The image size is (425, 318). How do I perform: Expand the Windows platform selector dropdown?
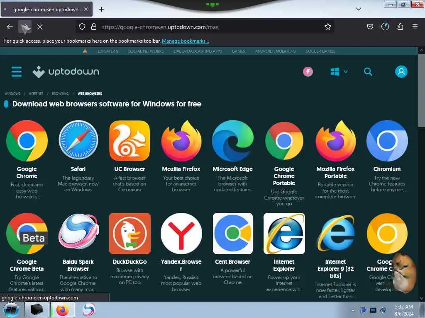(339, 72)
